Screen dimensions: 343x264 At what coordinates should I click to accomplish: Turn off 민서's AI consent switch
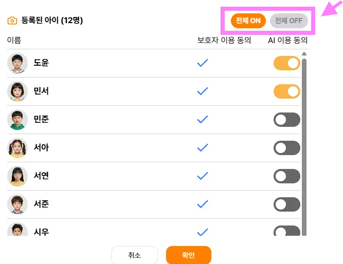click(287, 91)
